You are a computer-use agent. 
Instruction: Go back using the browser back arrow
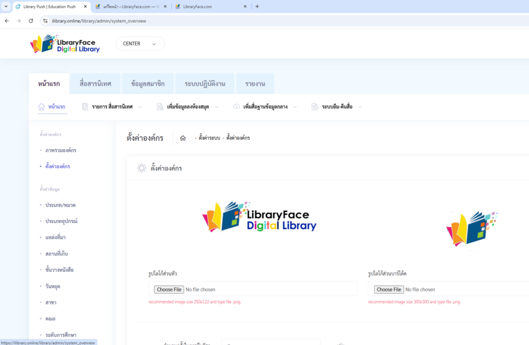[7, 21]
